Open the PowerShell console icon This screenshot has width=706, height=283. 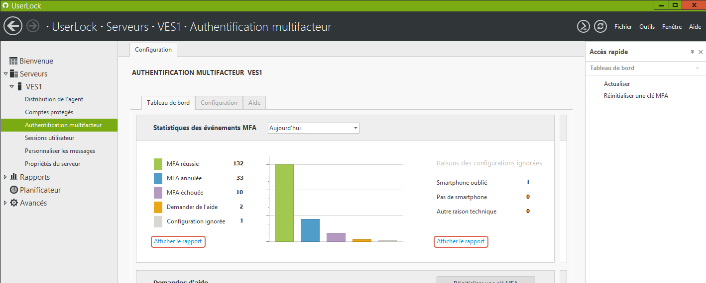coord(583,26)
